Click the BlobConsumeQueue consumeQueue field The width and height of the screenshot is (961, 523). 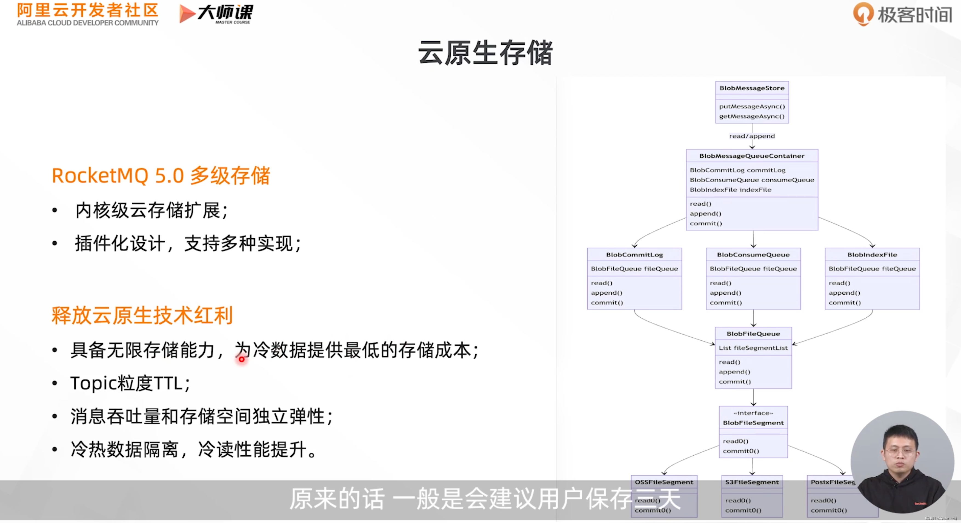pyautogui.click(x=752, y=180)
